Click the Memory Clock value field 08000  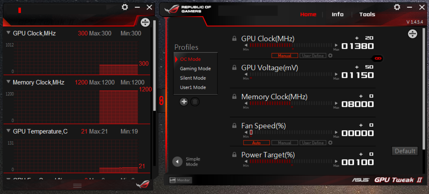[358, 104]
